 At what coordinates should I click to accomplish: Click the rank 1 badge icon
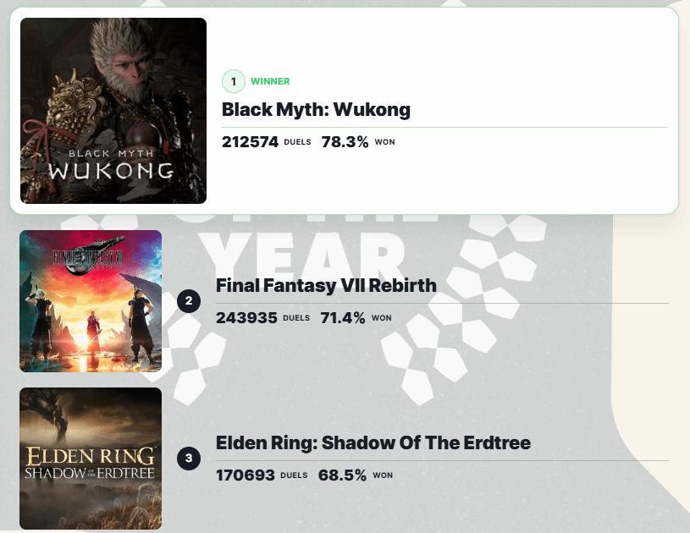tap(233, 81)
